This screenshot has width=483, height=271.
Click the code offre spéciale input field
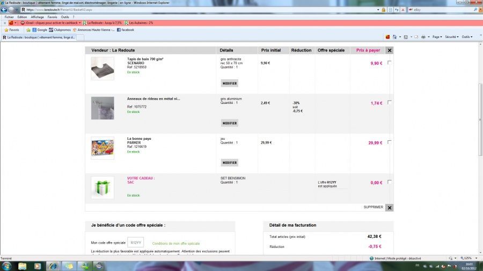pos(136,243)
